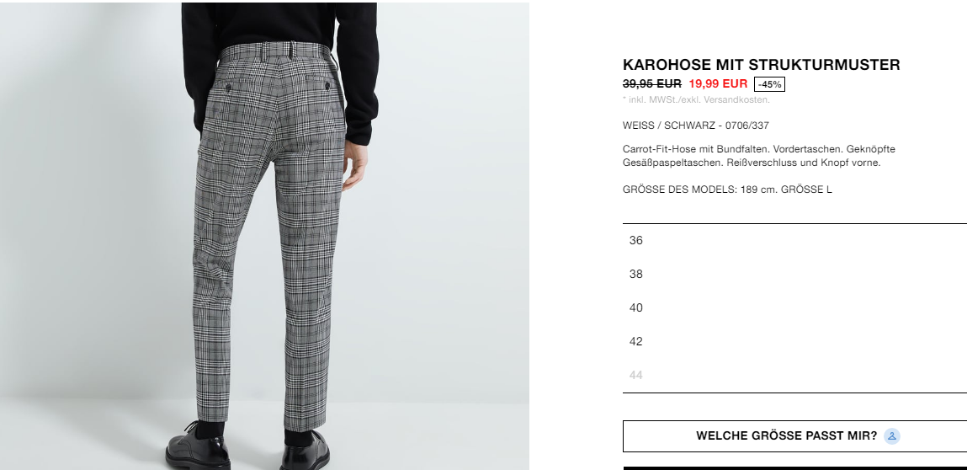Select size 36
The height and width of the screenshot is (470, 967).
795,240
